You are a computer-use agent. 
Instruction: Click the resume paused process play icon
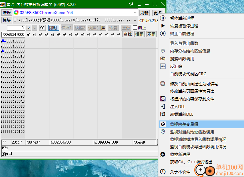click(163, 26)
